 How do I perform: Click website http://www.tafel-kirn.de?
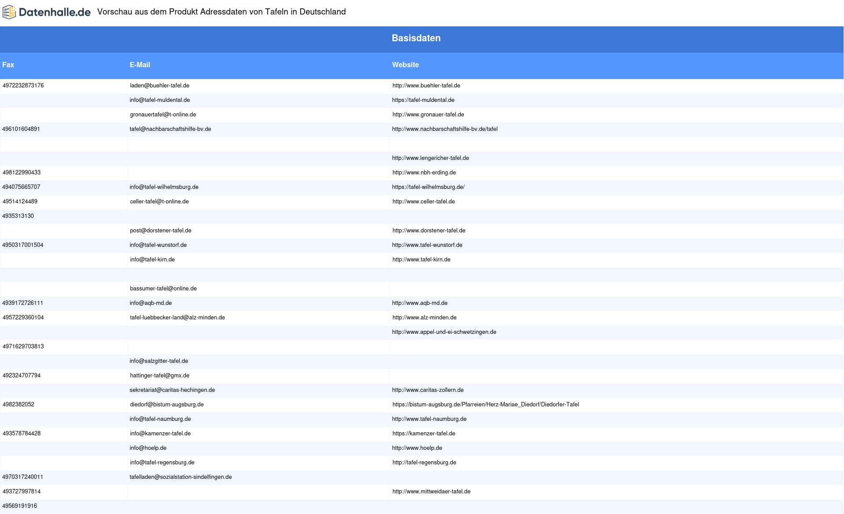click(x=422, y=260)
